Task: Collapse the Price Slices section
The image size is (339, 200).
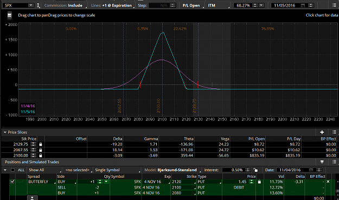Action: point(5,132)
